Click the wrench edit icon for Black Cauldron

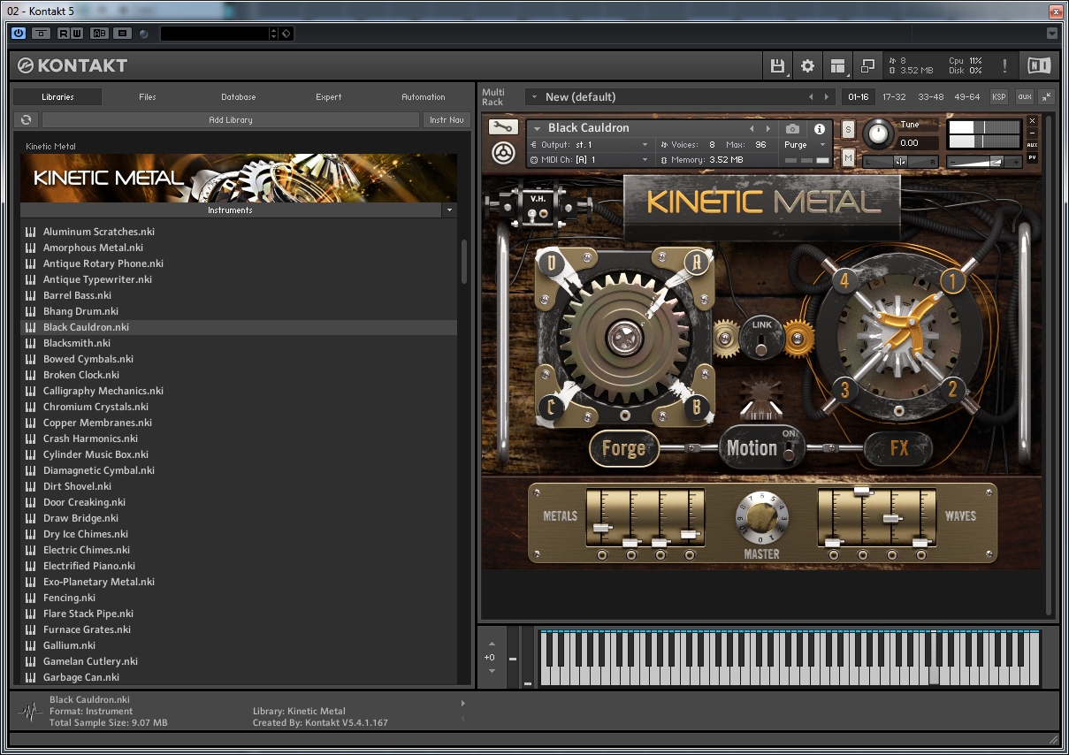coord(503,127)
